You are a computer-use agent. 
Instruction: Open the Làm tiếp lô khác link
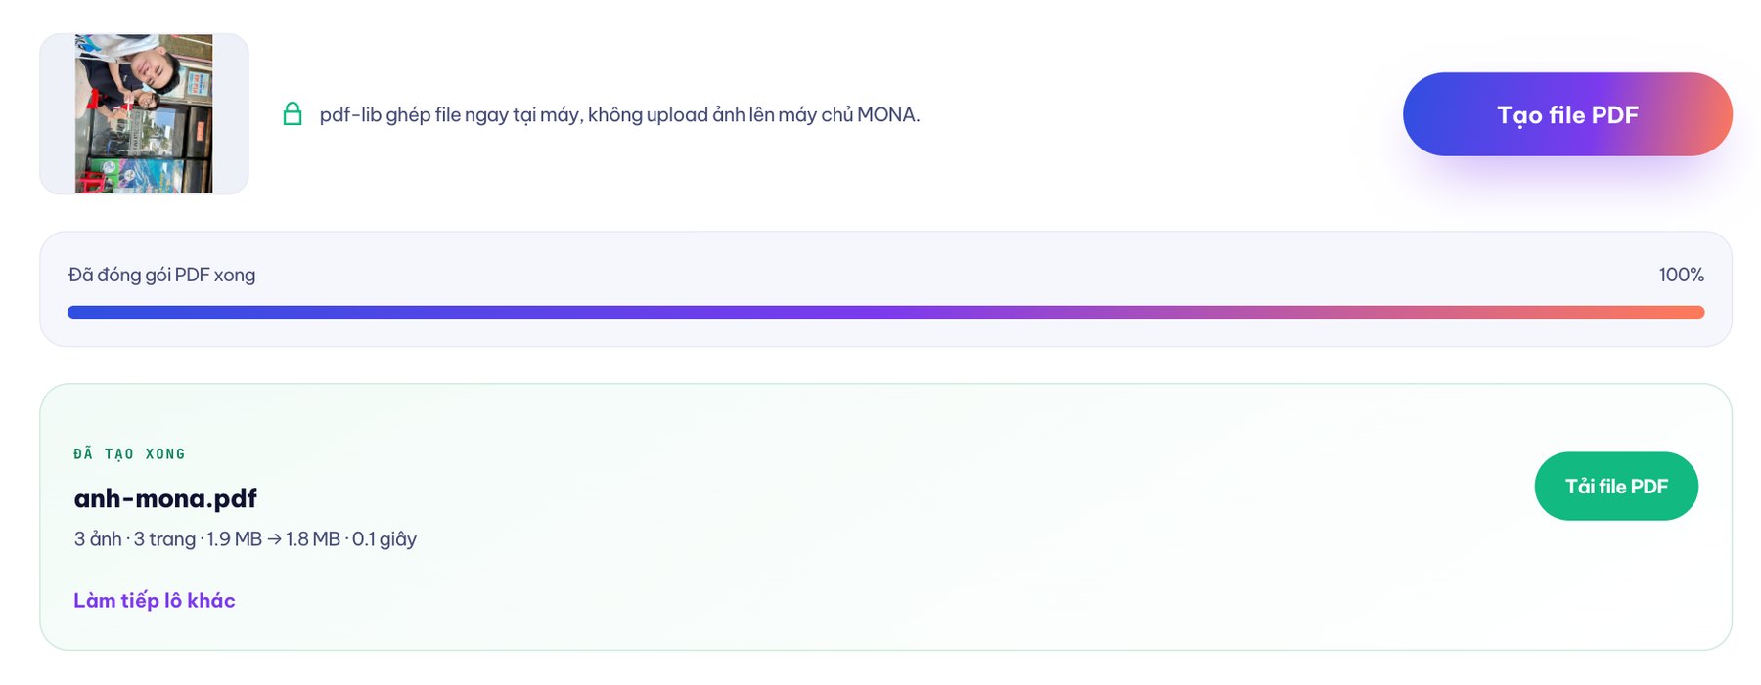pyautogui.click(x=155, y=600)
